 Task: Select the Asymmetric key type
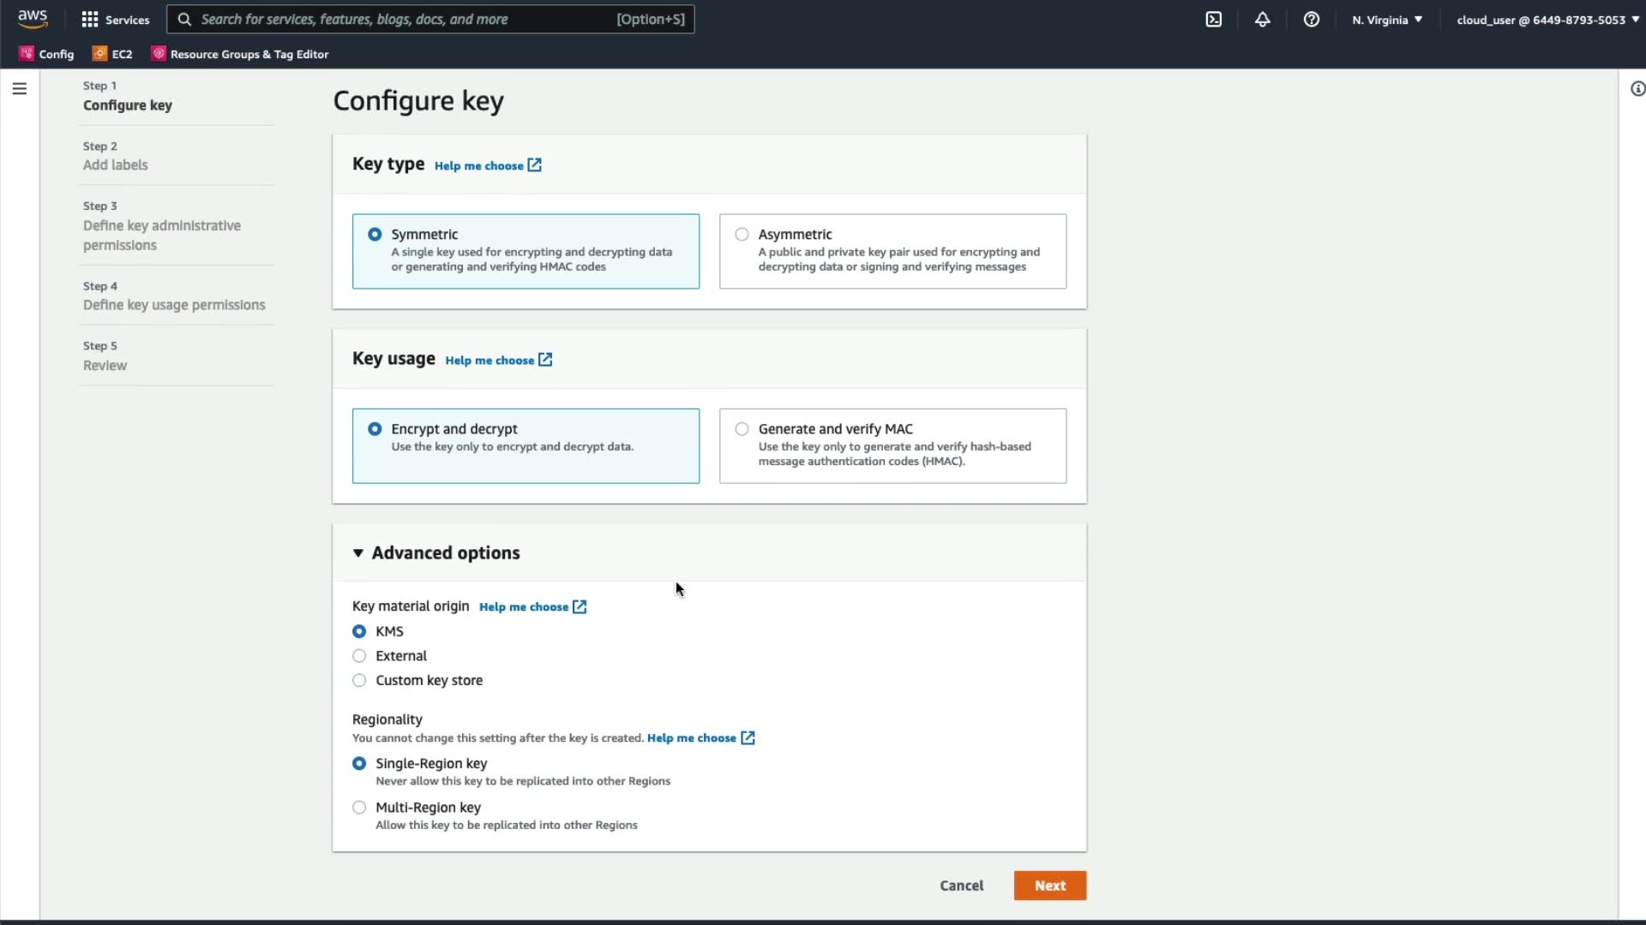[742, 234]
